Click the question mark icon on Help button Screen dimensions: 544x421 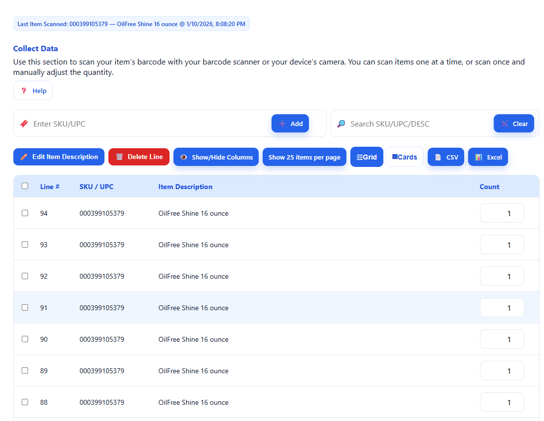click(x=23, y=90)
